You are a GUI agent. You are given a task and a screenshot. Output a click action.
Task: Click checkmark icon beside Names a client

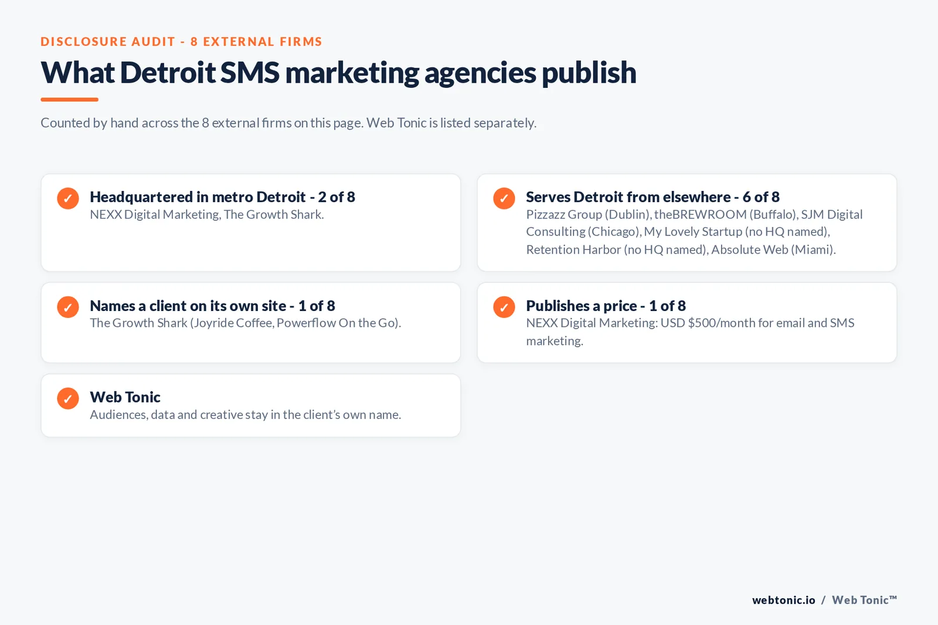(68, 307)
